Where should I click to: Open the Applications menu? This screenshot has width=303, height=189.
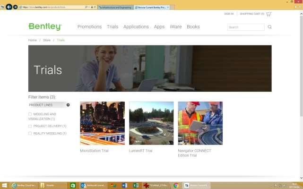click(x=136, y=26)
